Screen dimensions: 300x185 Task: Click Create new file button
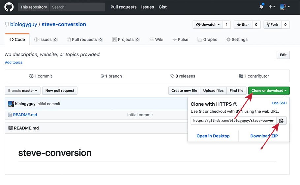coord(184,91)
